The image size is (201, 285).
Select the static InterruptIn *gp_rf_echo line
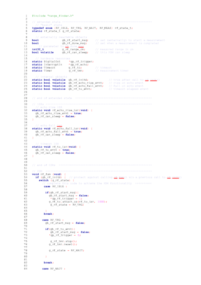(60, 65)
